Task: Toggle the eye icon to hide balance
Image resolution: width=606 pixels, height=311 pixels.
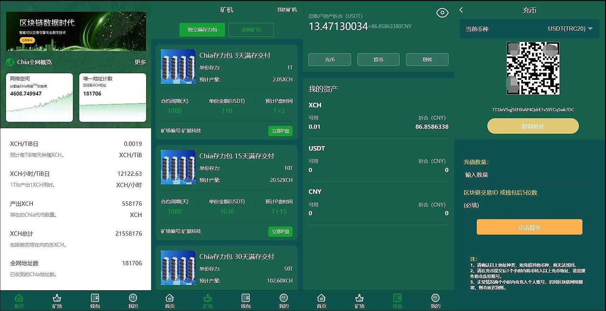Action: (442, 13)
